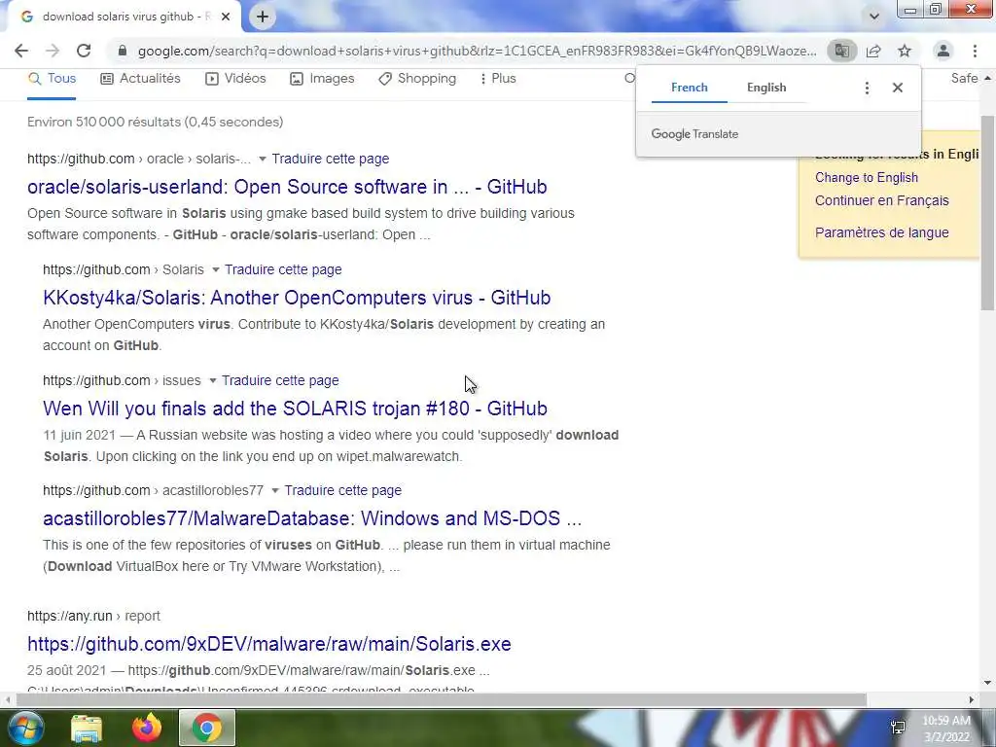Image resolution: width=996 pixels, height=747 pixels.
Task: Open acastillorobles77/MalwareDatabase result
Action: point(312,518)
